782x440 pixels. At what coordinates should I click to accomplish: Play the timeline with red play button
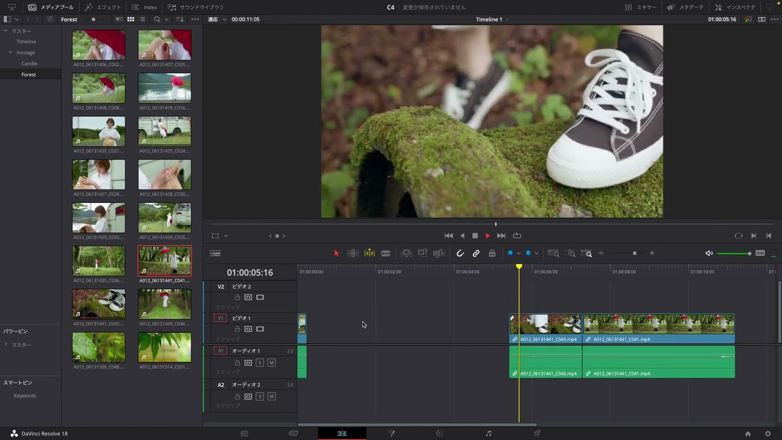pyautogui.click(x=488, y=236)
